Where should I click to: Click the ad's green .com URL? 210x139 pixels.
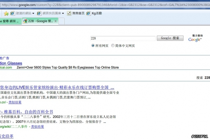(x=6, y=68)
